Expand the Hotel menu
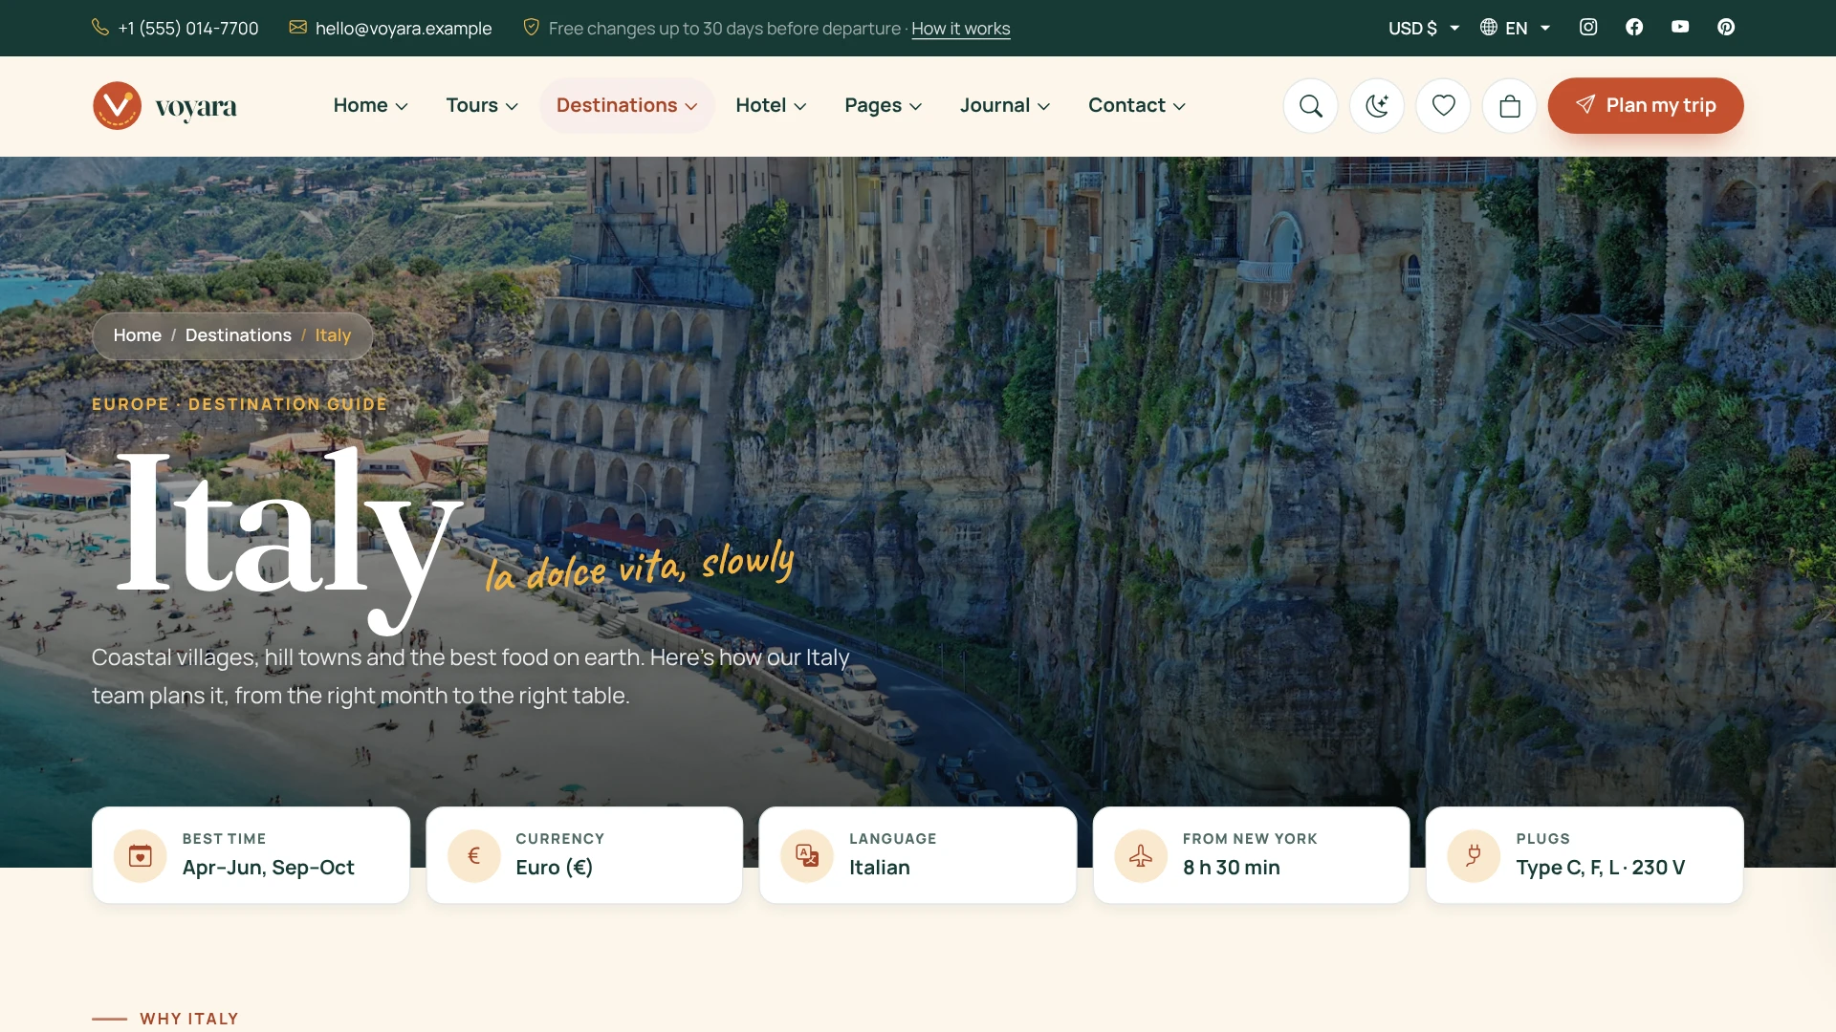 pyautogui.click(x=771, y=105)
